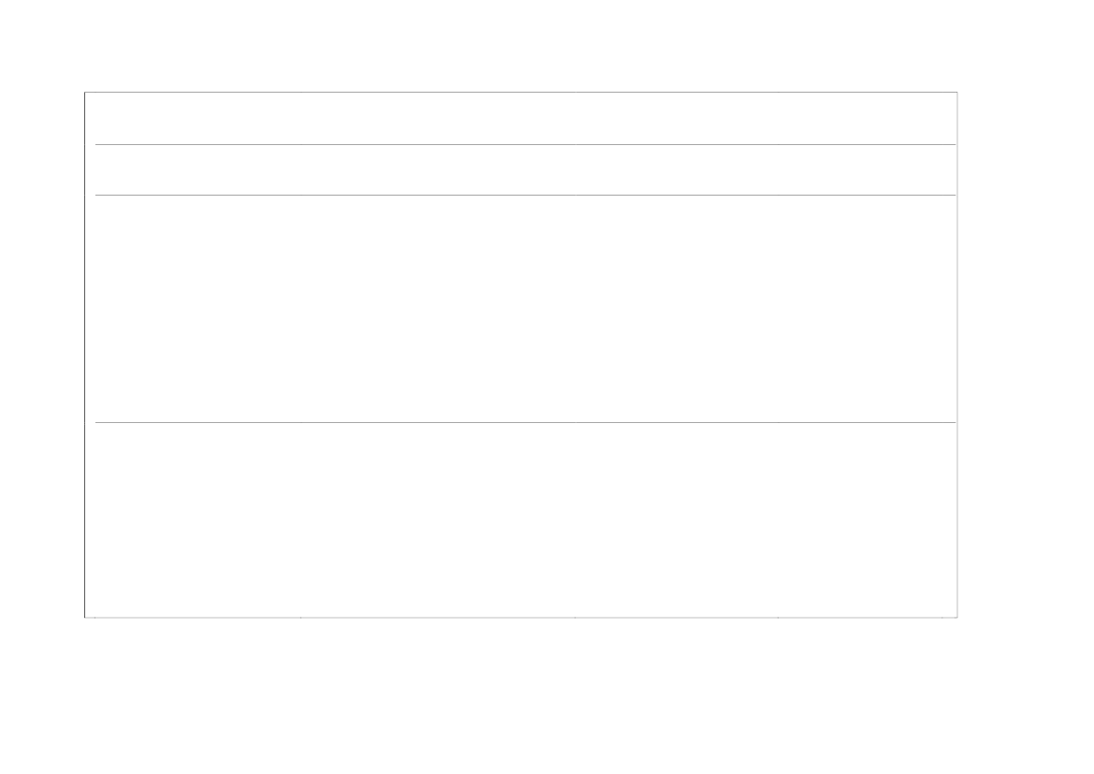Click the divider line beneath the top table row
Screen dimensions: 1094x774
tap(524, 144)
